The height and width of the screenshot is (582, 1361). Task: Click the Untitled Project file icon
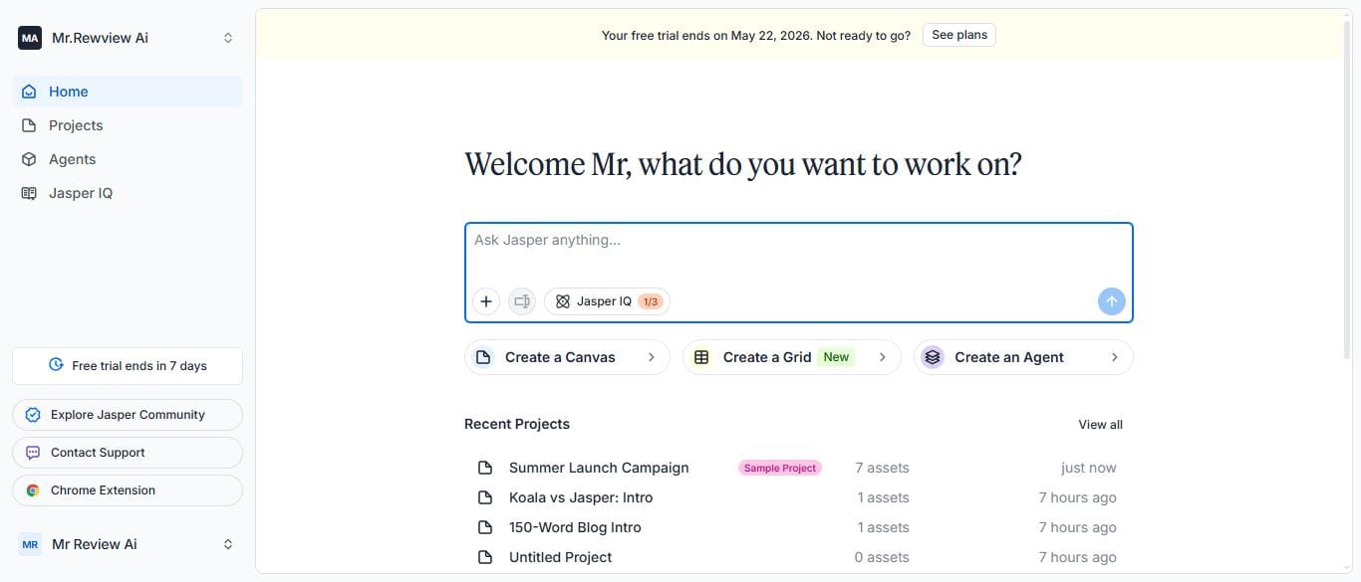pos(485,557)
